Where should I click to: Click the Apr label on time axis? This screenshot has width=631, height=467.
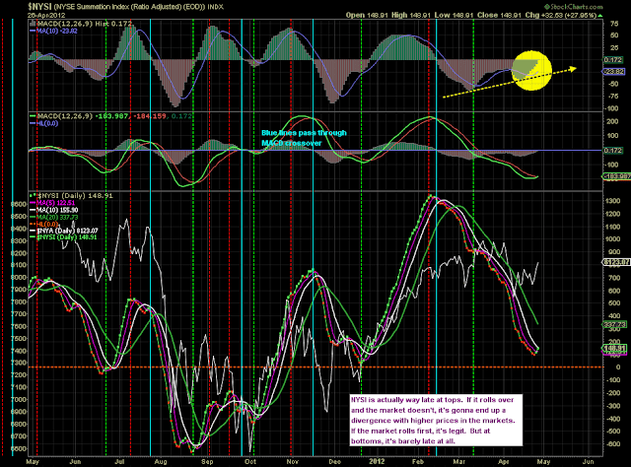point(504,461)
